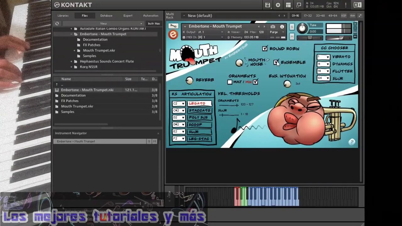Open instrument edit mode wrench icon

point(173,26)
